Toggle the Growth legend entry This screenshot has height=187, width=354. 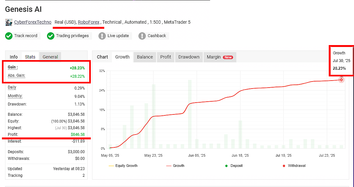[175, 166]
